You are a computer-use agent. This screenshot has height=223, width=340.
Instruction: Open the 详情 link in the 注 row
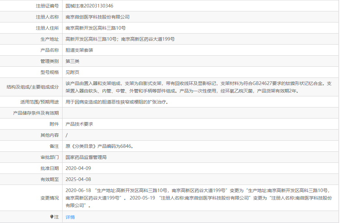[70, 217]
